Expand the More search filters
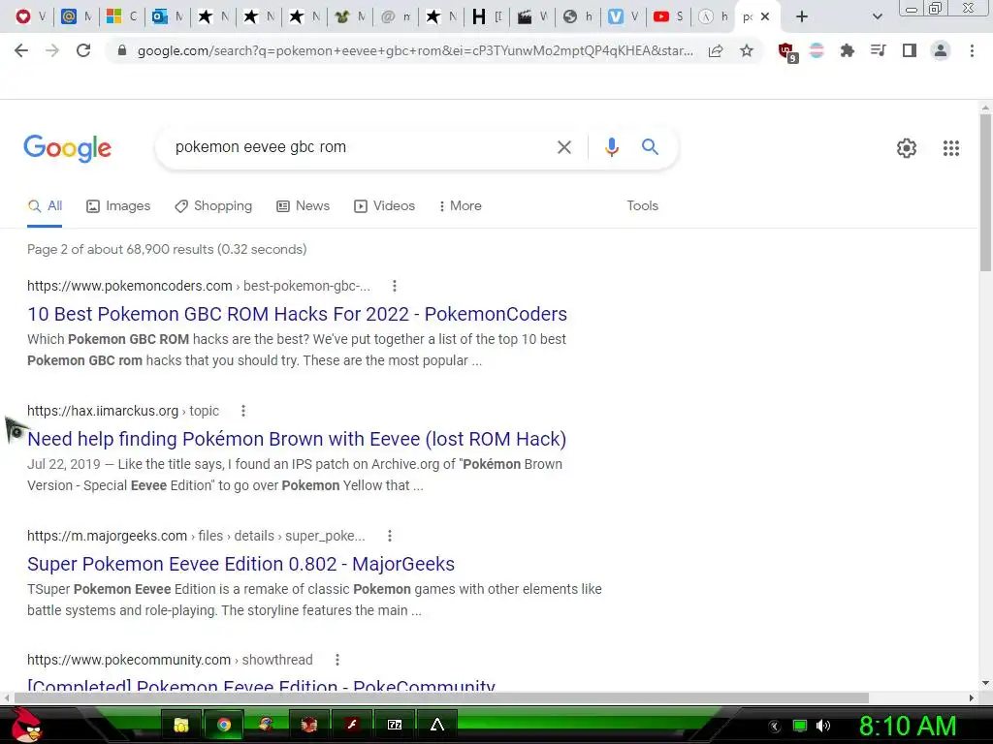This screenshot has height=744, width=993. point(461,206)
